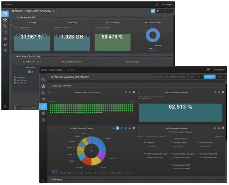Click chart icon on Global VxFlex Capacity Usage header
Image resolution: width=229 pixels, height=185 pixels.
click(x=219, y=92)
